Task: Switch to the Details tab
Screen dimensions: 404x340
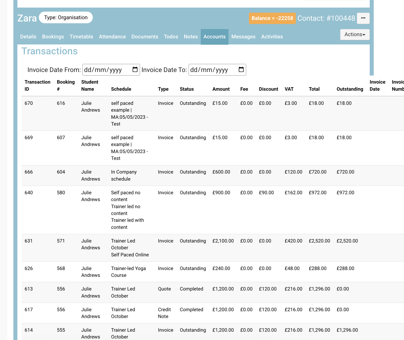Action: point(28,37)
